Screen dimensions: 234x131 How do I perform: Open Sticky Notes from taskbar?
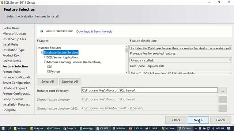click(x=37, y=128)
